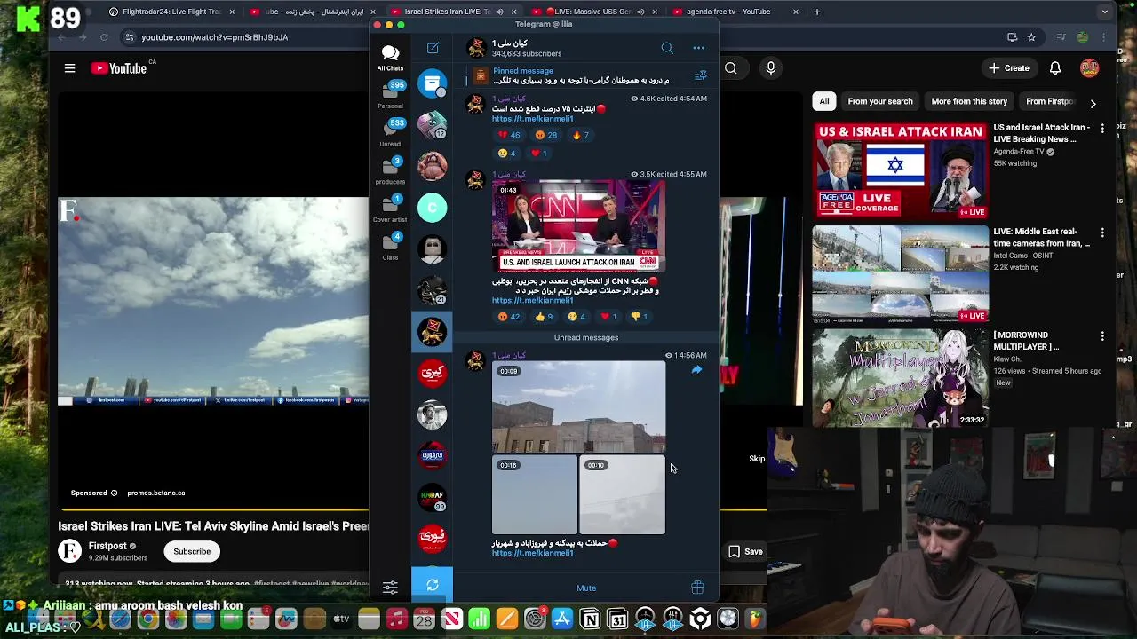Open Telegram filter settings sliders icon
The height and width of the screenshot is (639, 1137).
(x=390, y=587)
